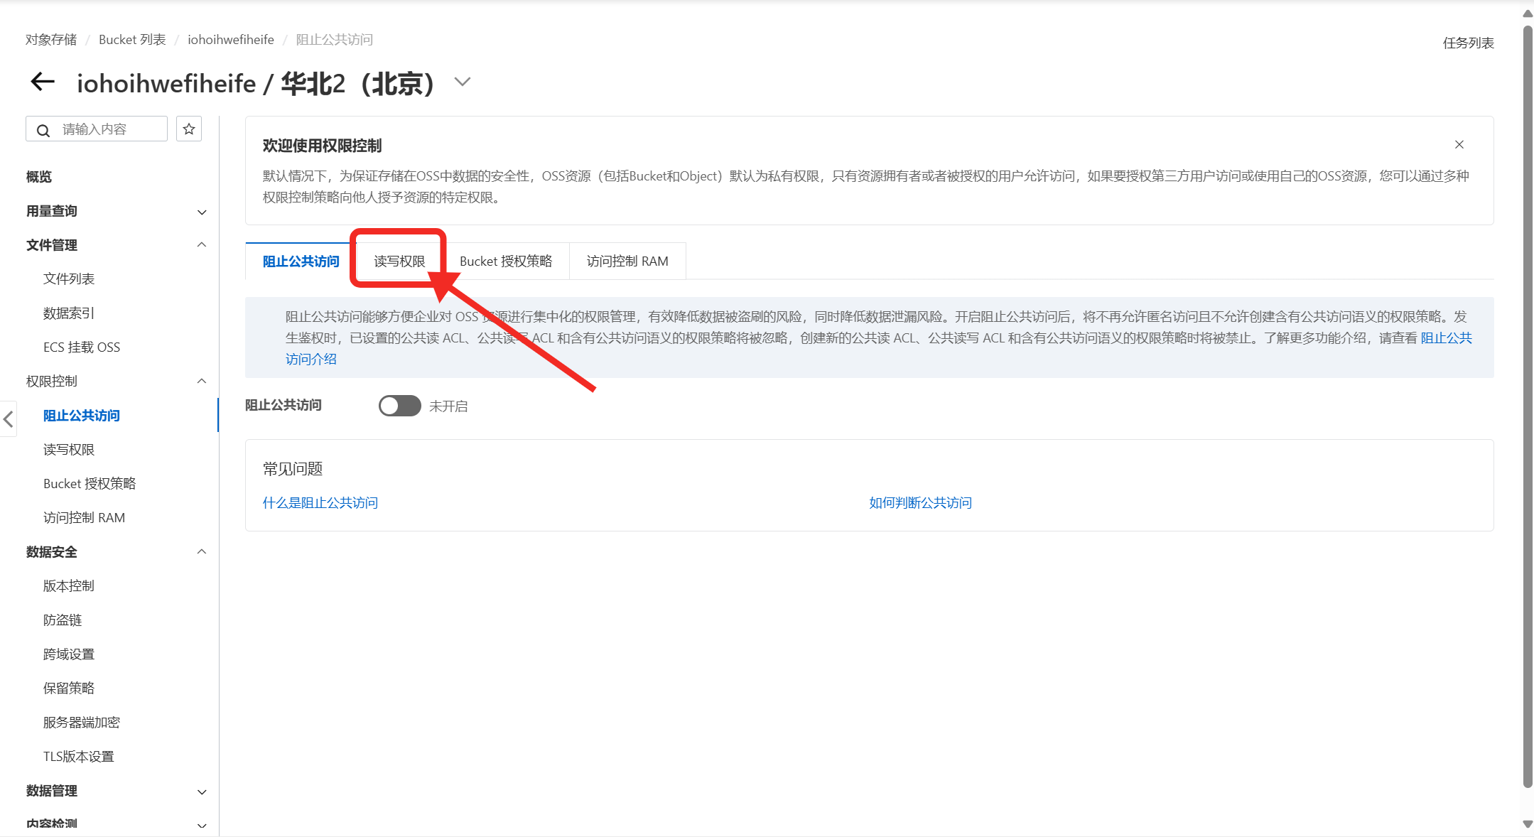Click the scrollbar down arrow at bottom right

click(x=1528, y=824)
